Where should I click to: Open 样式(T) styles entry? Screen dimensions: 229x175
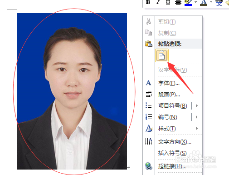[x=167, y=129]
